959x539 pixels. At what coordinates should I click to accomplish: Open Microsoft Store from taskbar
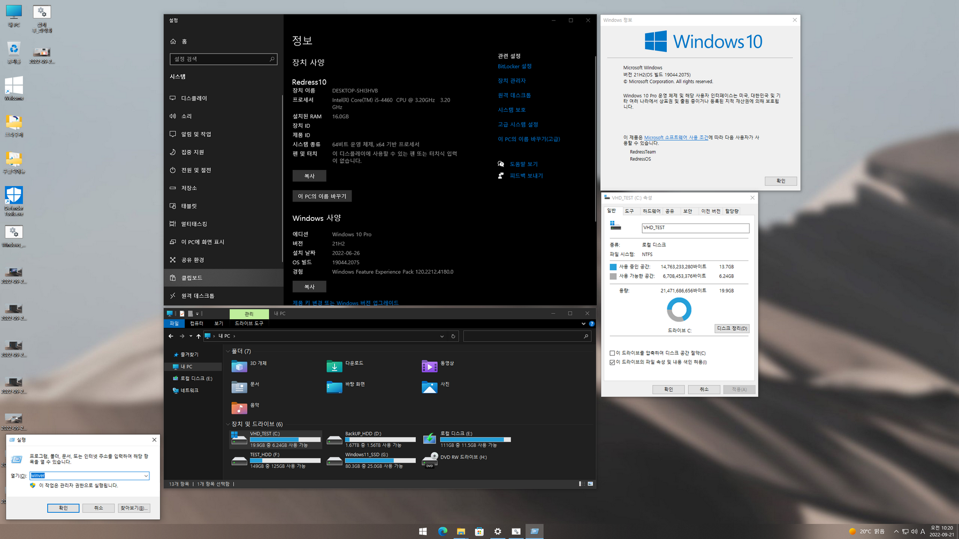pyautogui.click(x=479, y=531)
